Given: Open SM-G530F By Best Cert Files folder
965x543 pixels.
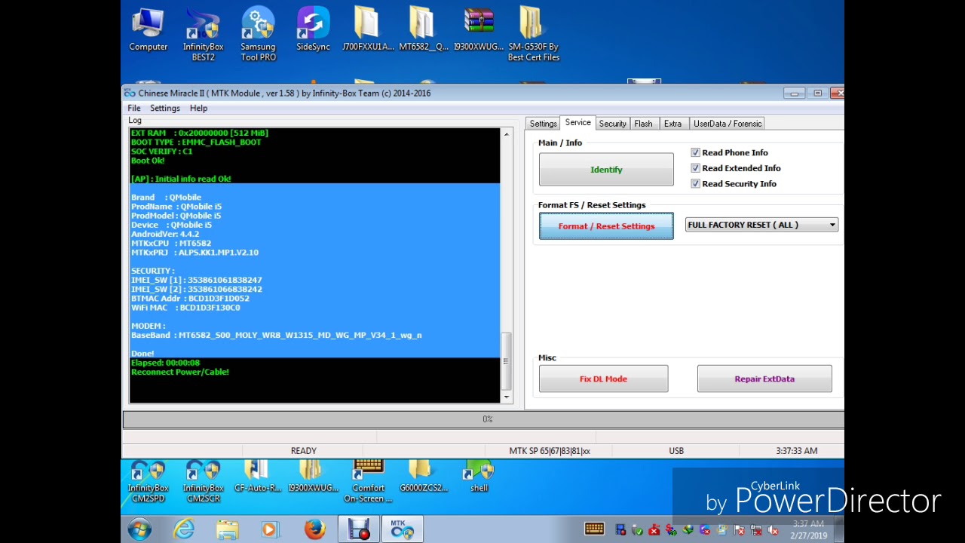Looking at the screenshot, I should click(x=534, y=34).
